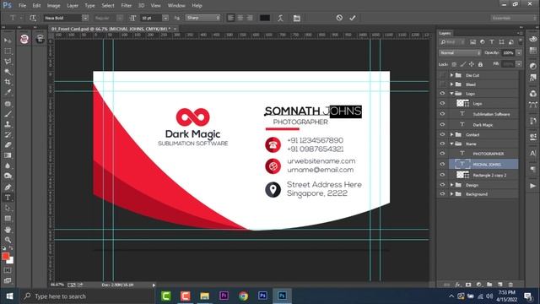The width and height of the screenshot is (540, 304).
Task: Open the Filter menu
Action: coord(126,6)
